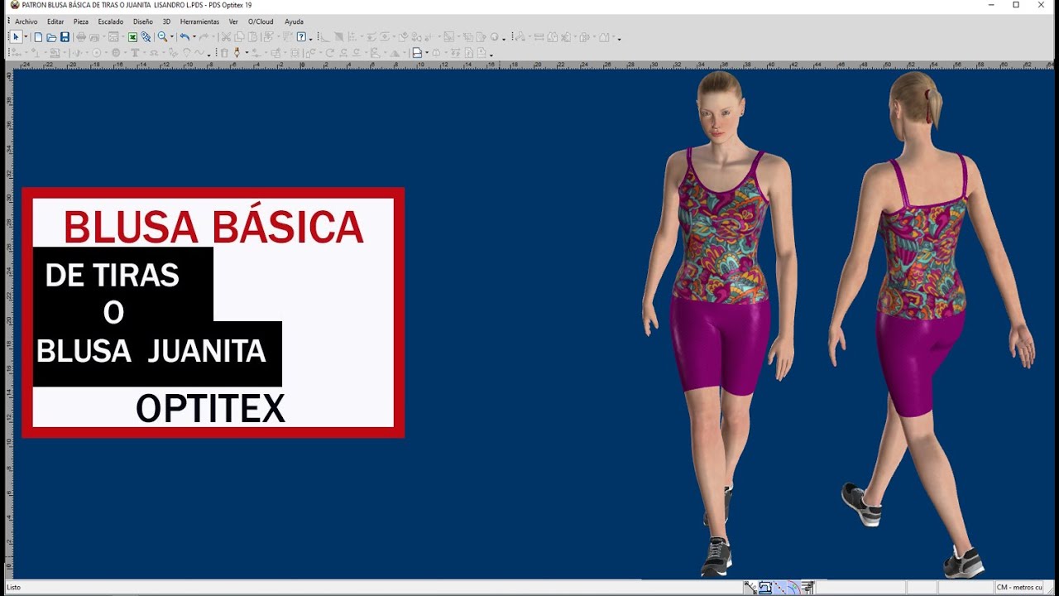Screen dimensions: 1059x596
Task: Open the Archivo menu
Action: [x=26, y=22]
